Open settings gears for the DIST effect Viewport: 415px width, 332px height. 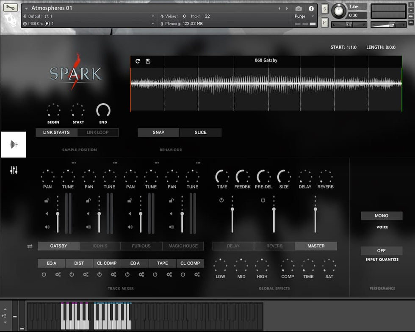[x=86, y=274]
